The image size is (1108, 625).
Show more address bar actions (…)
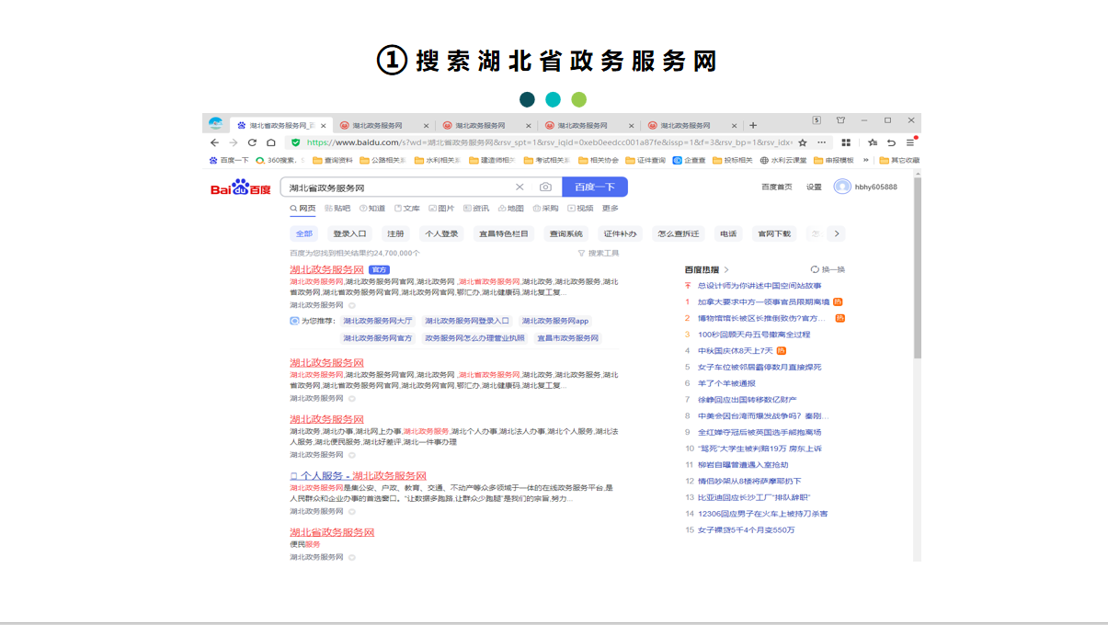point(822,142)
